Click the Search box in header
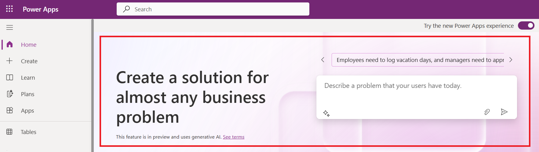The height and width of the screenshot is (152, 539). pyautogui.click(x=213, y=9)
